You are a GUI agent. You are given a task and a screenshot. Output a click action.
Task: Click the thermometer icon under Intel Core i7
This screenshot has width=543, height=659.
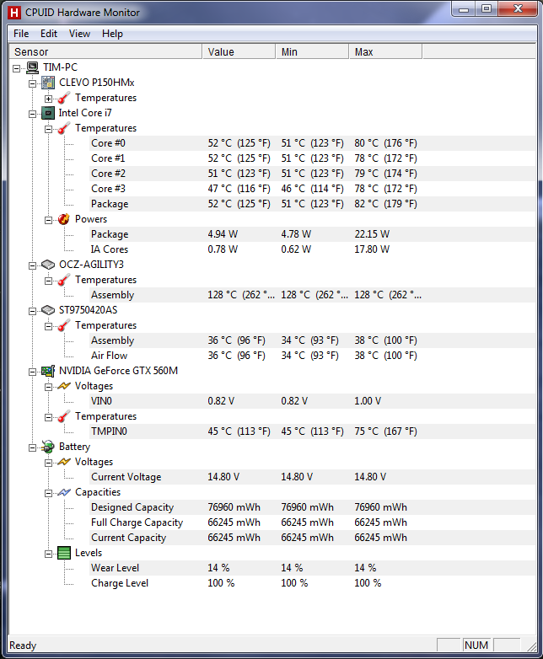click(64, 128)
